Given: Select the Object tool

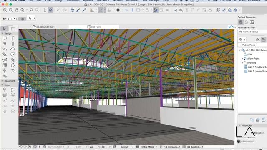Looking at the screenshot, I should click(5, 71).
